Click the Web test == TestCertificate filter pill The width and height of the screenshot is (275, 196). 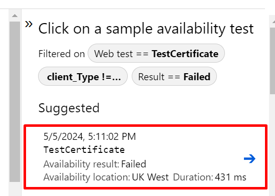pos(156,53)
